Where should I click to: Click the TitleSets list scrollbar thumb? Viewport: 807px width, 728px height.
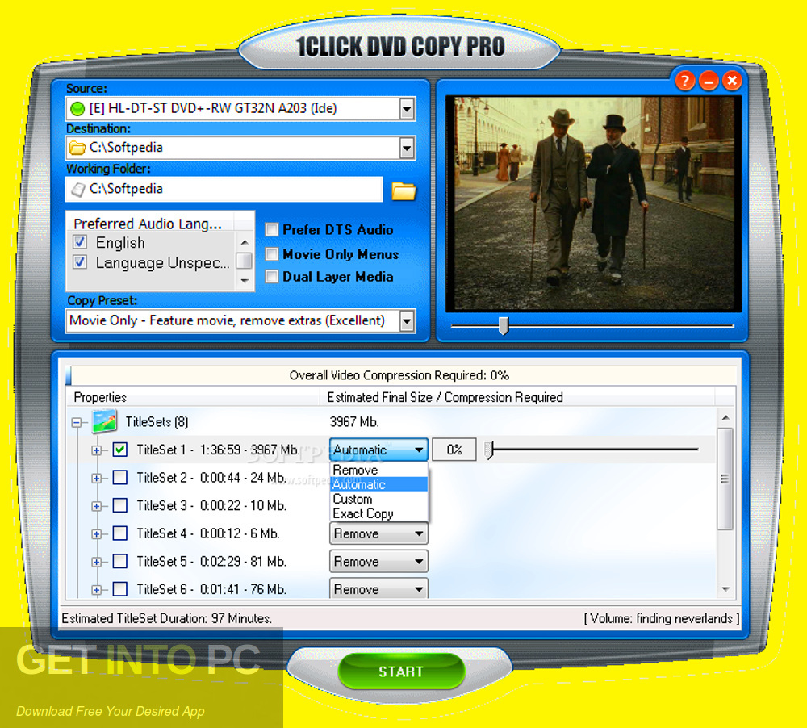click(725, 479)
